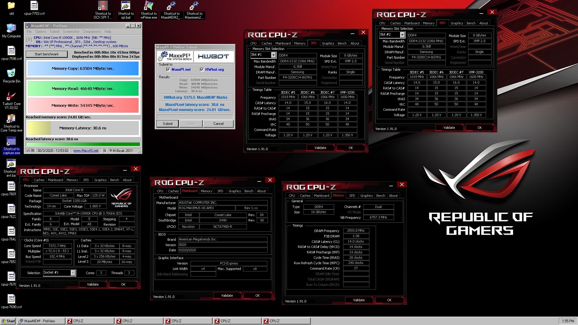Click the taskbar clock 1:55 PM
Screen dimensions: 578x325
(x=568, y=321)
